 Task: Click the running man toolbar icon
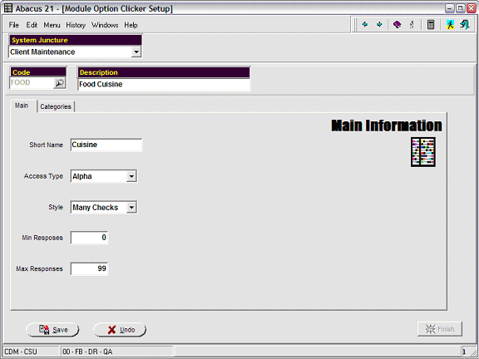pyautogui.click(x=450, y=24)
